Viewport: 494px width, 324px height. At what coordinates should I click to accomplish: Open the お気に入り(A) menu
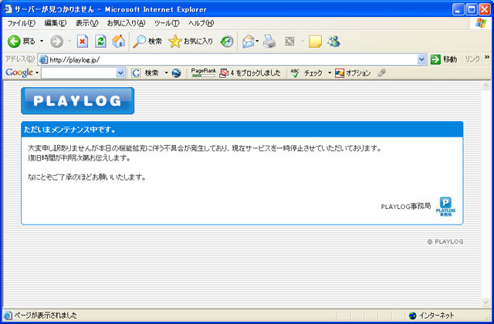pyautogui.click(x=126, y=23)
